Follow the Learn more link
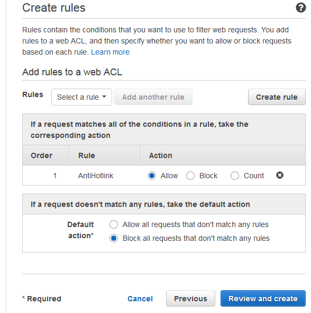311x313 pixels. pos(110,52)
